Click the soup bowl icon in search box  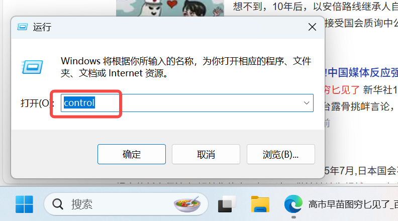tap(187, 204)
